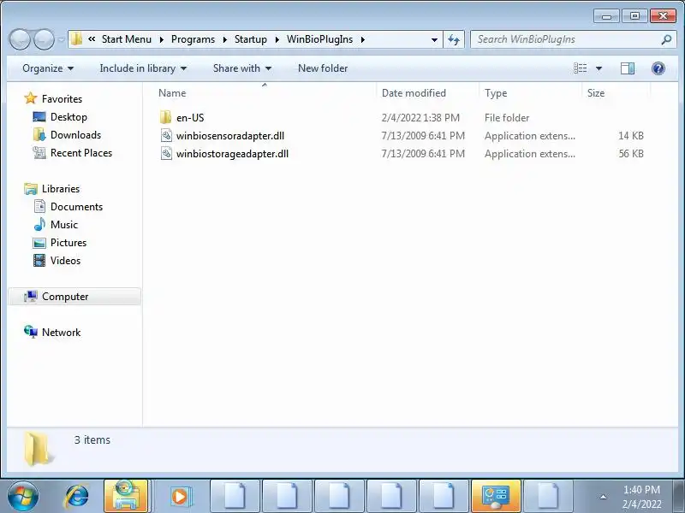Click File folder type of en-US
685x513 pixels.
pyautogui.click(x=507, y=118)
